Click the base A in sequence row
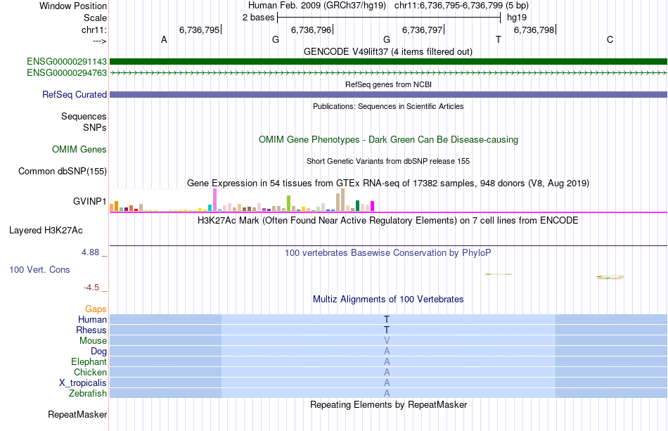668x431 pixels. (x=164, y=40)
